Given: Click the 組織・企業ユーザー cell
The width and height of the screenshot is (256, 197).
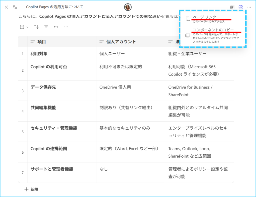Looking at the screenshot, I should click(199, 54).
